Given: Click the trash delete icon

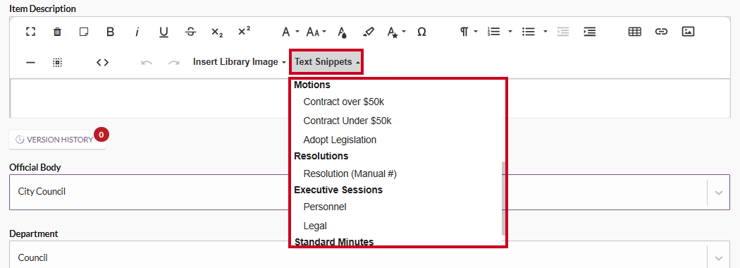Looking at the screenshot, I should (57, 32).
